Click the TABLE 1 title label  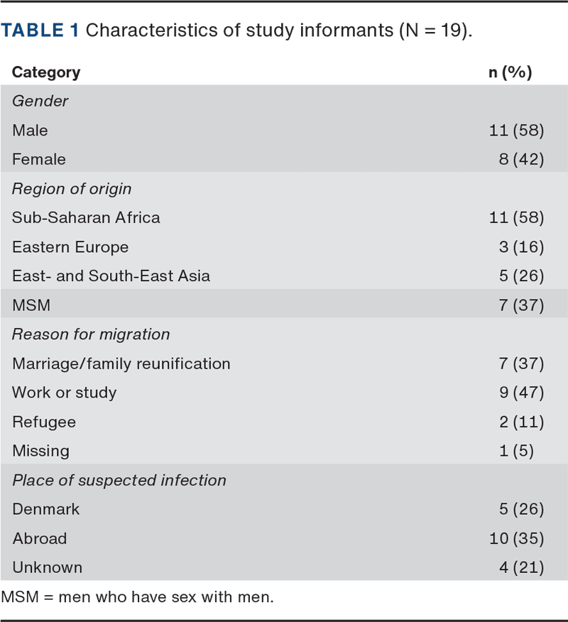(x=40, y=30)
